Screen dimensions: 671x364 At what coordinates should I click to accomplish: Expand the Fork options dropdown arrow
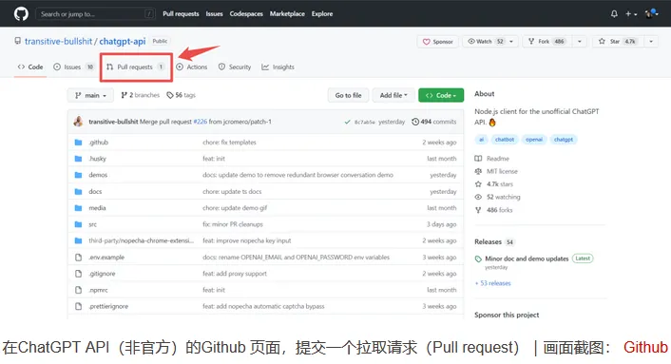click(x=580, y=42)
